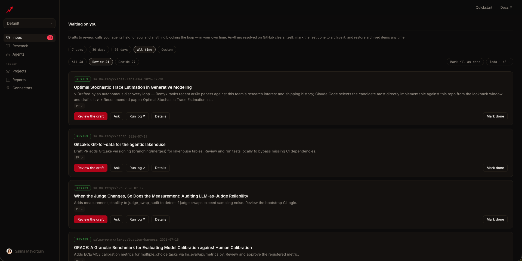Select the 7 days time filter
The width and height of the screenshot is (522, 261).
(78, 50)
